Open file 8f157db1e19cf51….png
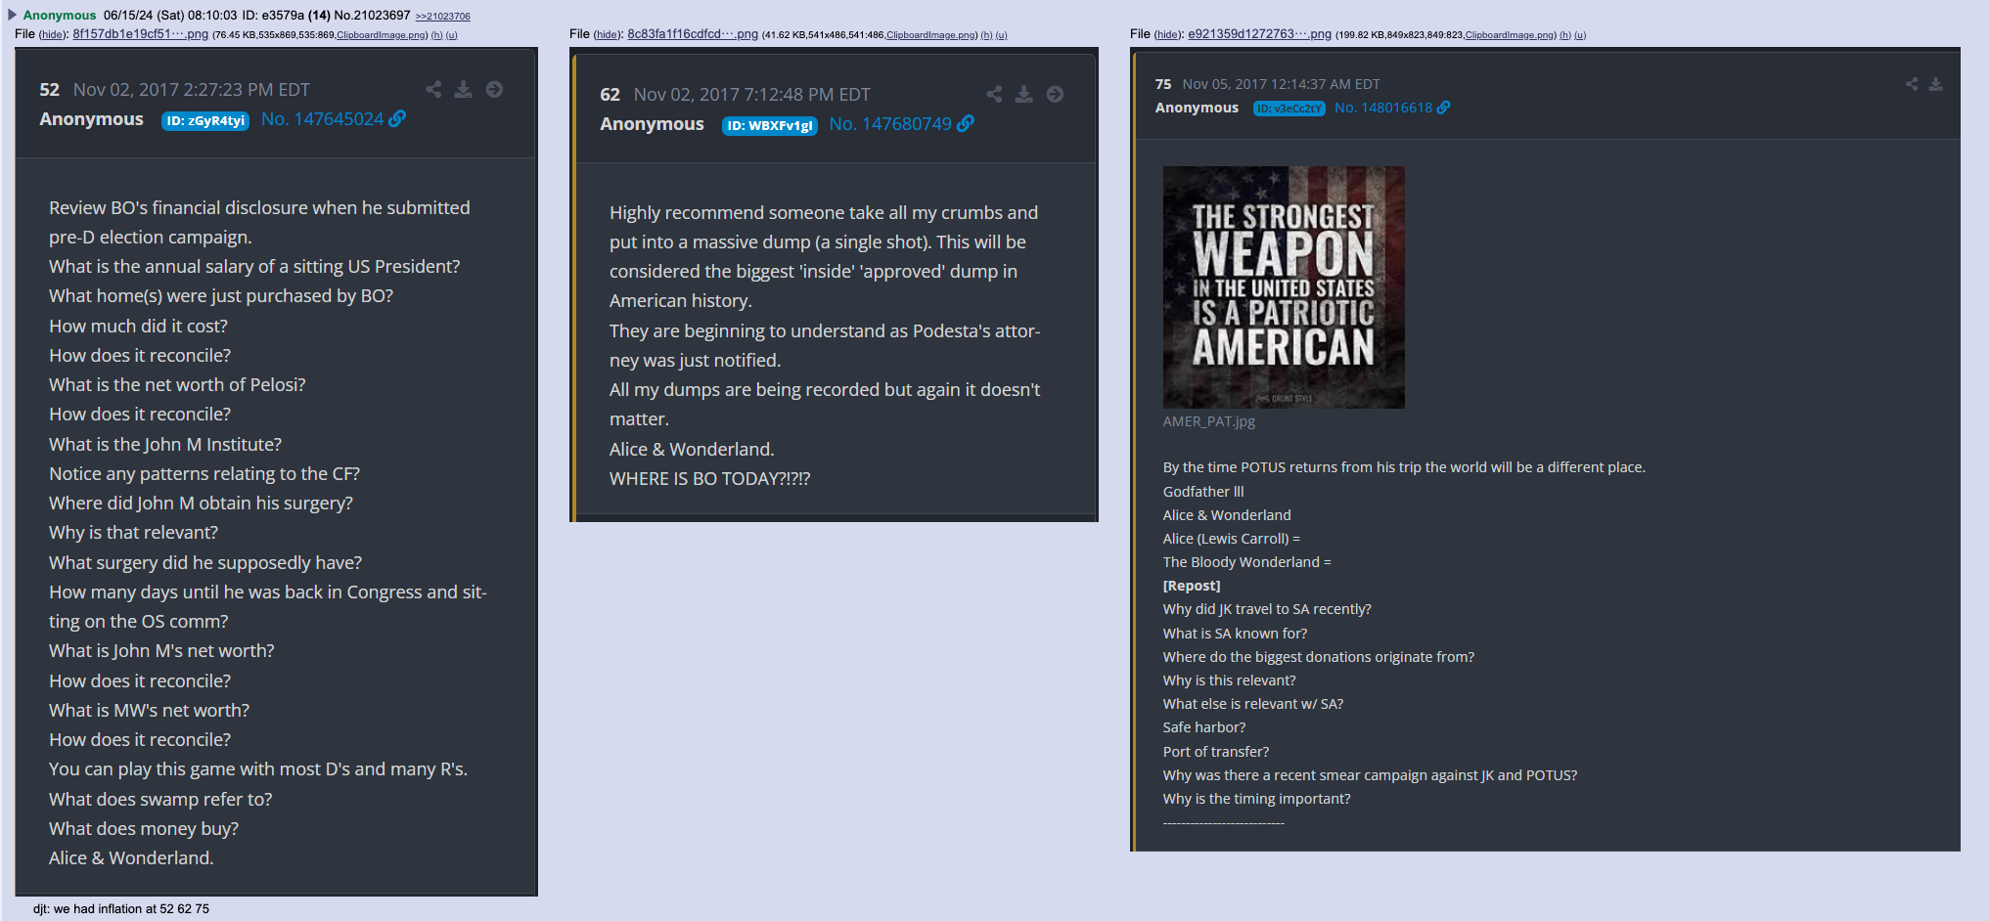 pos(140,34)
